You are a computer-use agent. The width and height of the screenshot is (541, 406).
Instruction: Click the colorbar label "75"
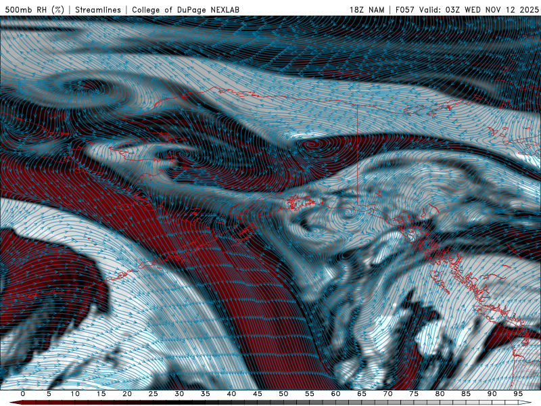point(414,394)
